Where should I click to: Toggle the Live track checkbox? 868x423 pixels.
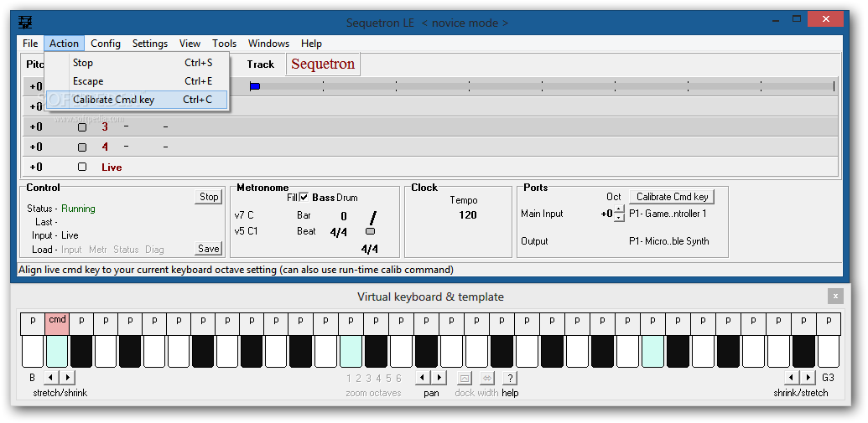[x=82, y=167]
